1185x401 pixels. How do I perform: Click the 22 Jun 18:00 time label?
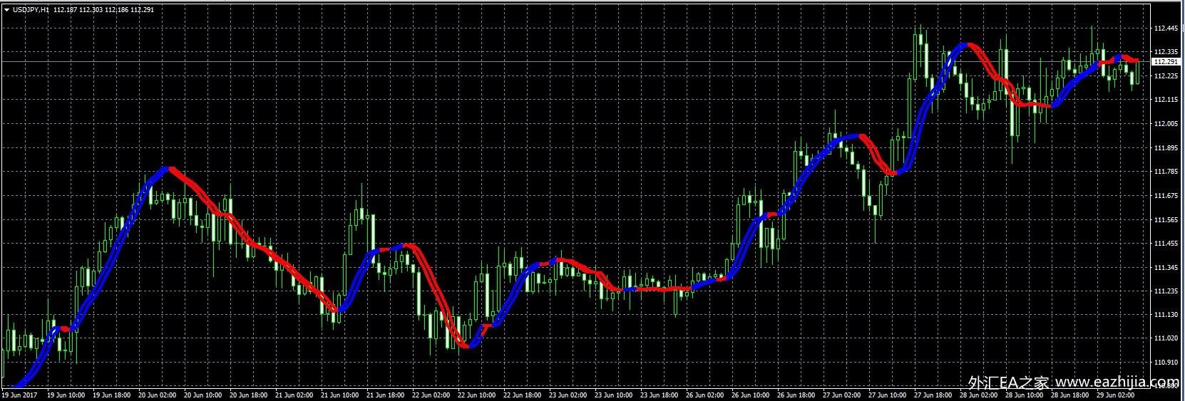(x=523, y=395)
